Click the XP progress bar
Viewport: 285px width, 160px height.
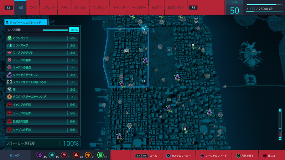point(264,5)
